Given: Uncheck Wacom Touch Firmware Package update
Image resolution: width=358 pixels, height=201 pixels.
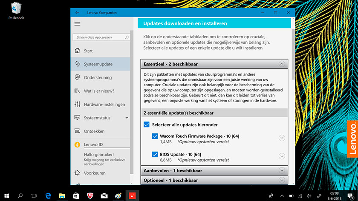Looking at the screenshot, I should (x=155, y=136).
